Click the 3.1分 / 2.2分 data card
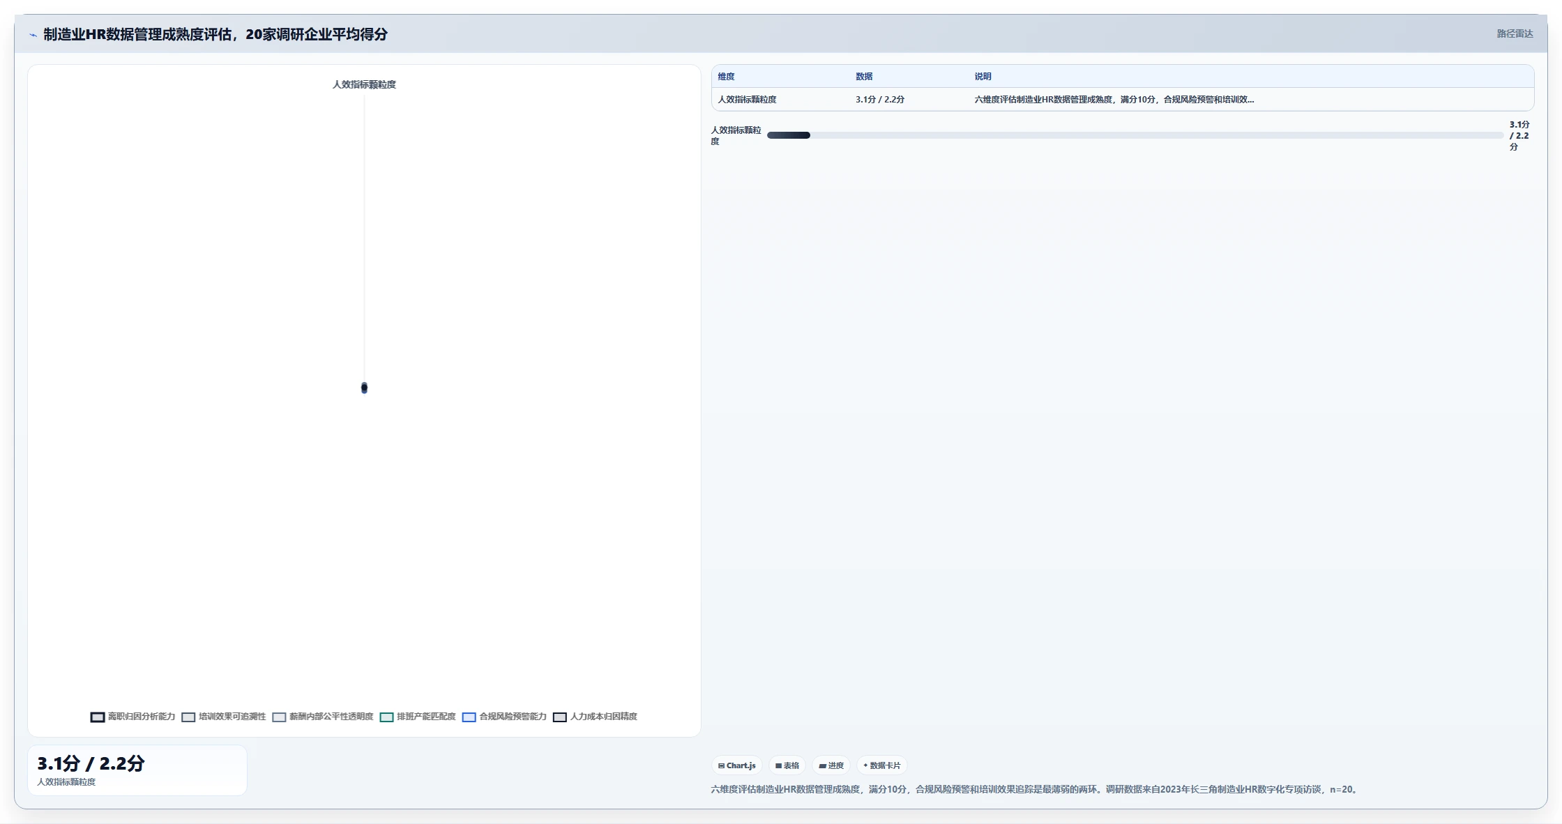The width and height of the screenshot is (1562, 824). click(137, 770)
